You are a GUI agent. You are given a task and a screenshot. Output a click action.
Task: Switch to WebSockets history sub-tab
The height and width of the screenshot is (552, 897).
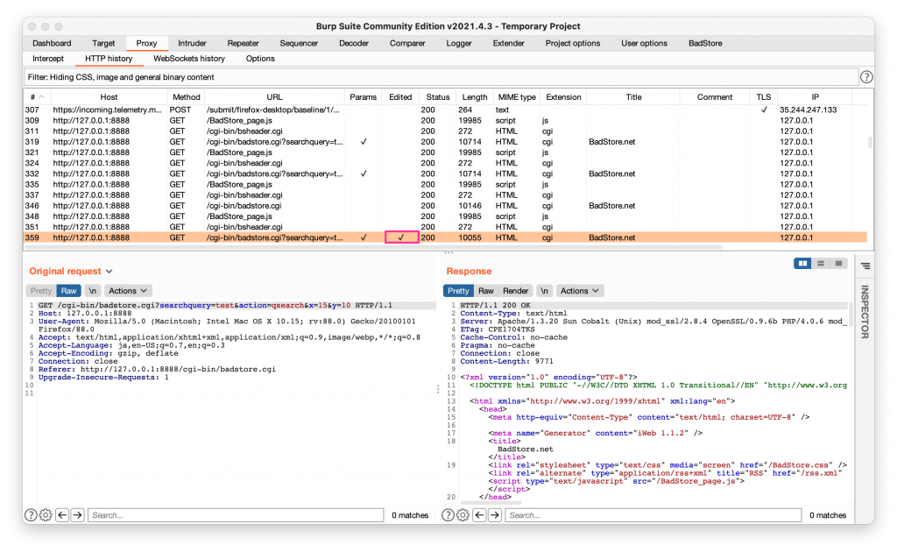(189, 59)
